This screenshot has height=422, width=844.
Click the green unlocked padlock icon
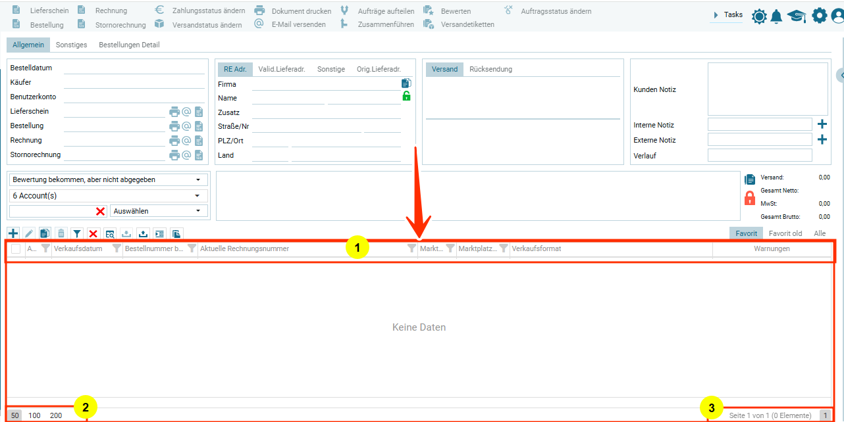[x=406, y=97]
